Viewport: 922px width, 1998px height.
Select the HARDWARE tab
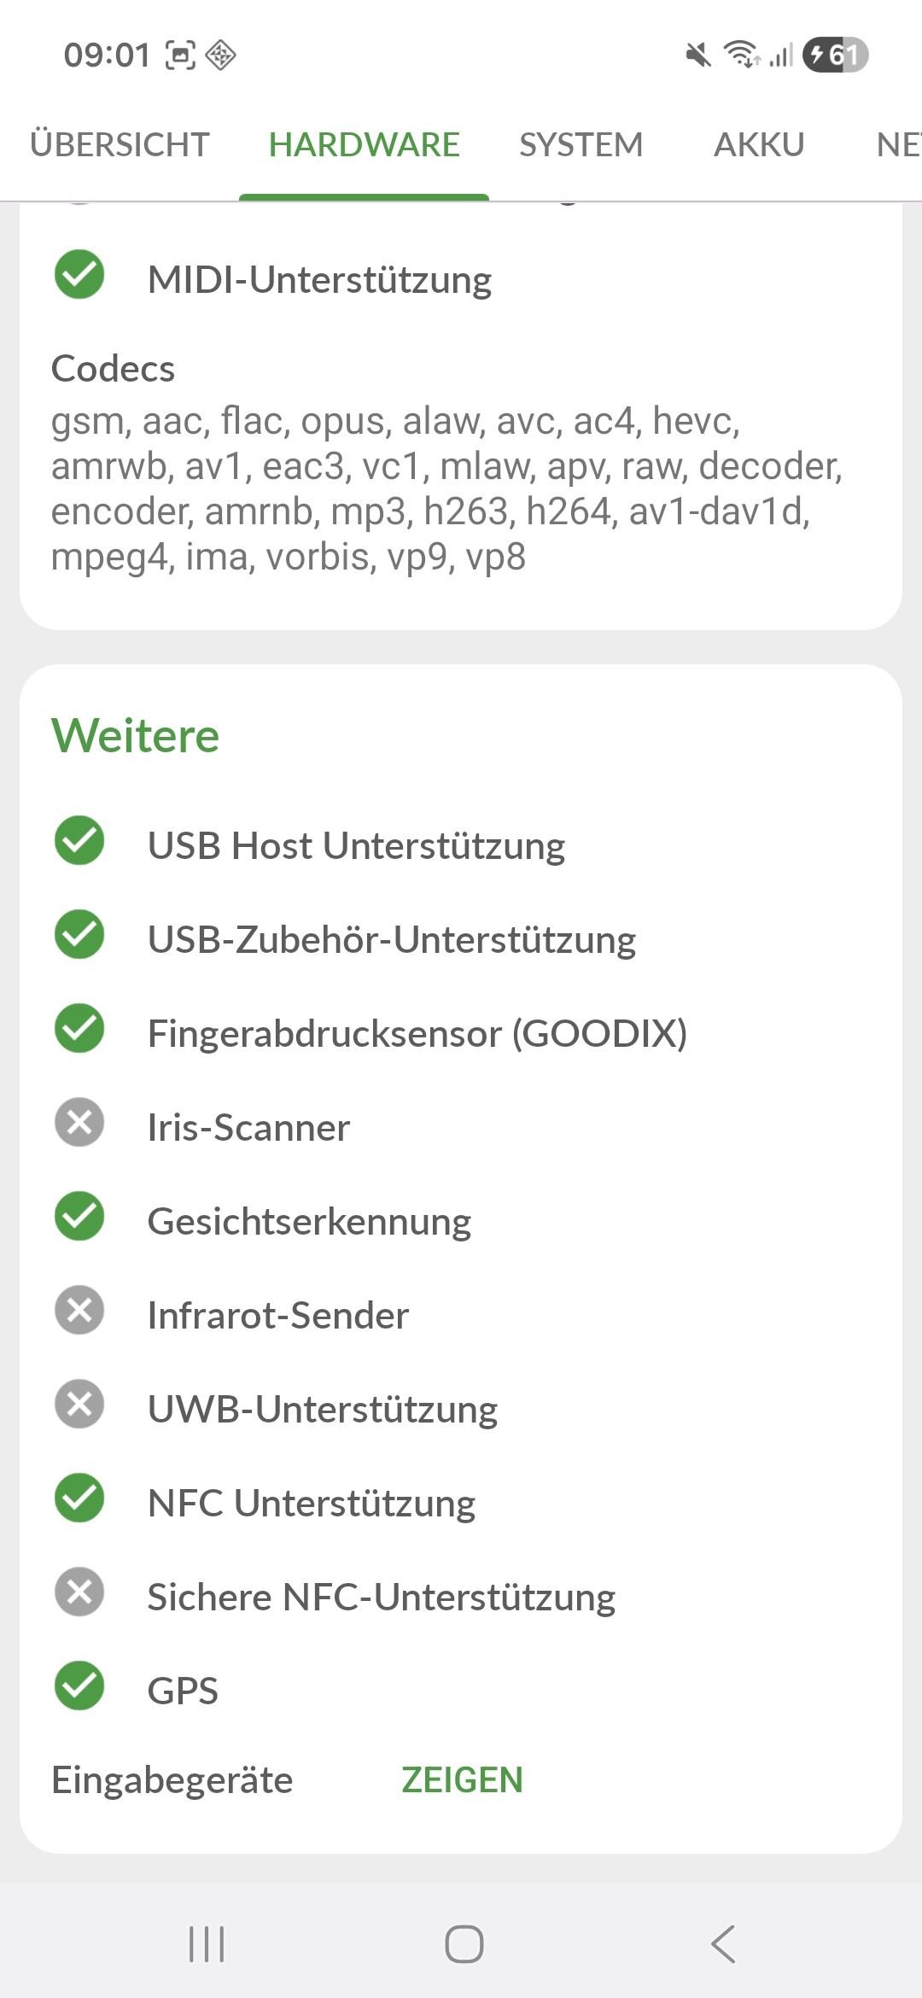click(364, 145)
